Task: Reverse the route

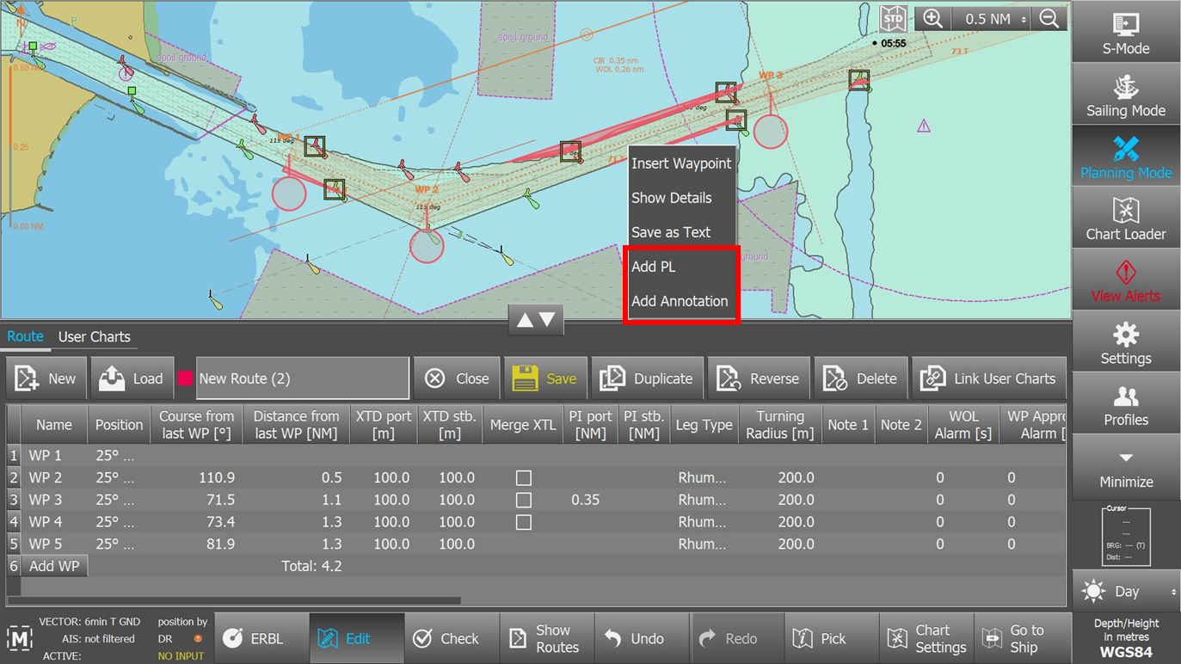Action: (759, 378)
